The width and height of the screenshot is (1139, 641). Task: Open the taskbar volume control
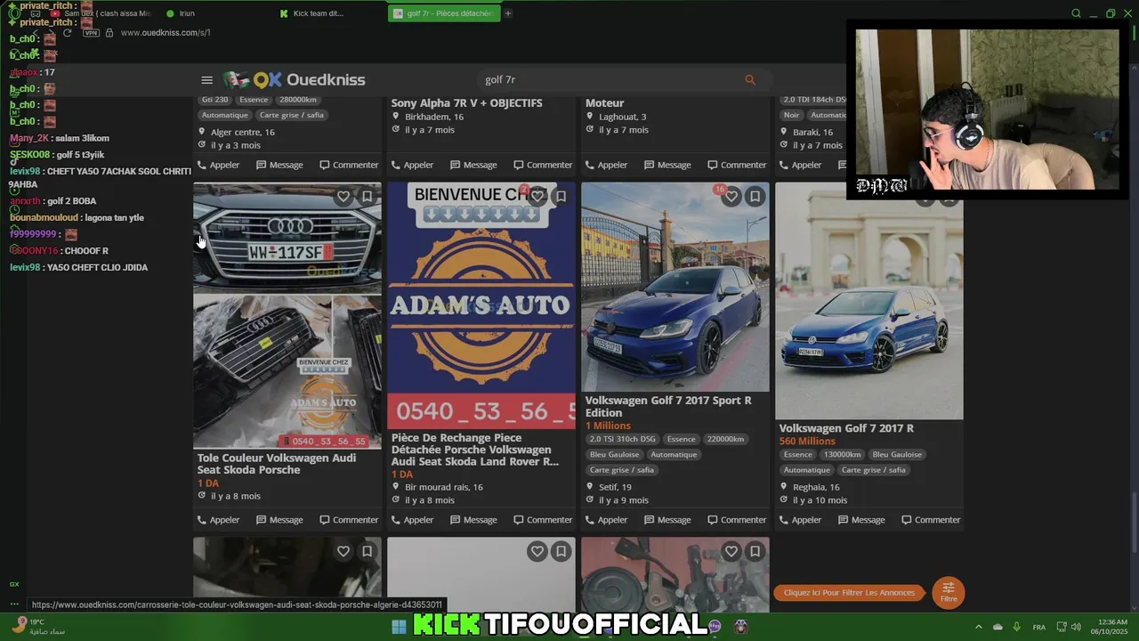pyautogui.click(x=1076, y=627)
